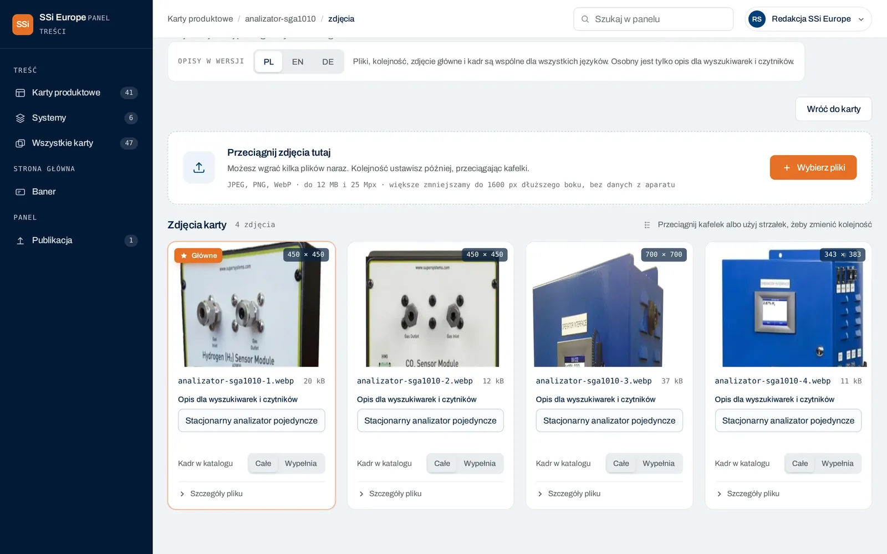Set analizator-sga1010-2.webp crop to Wypełnia
Image resolution: width=887 pixels, height=554 pixels.
(480, 464)
